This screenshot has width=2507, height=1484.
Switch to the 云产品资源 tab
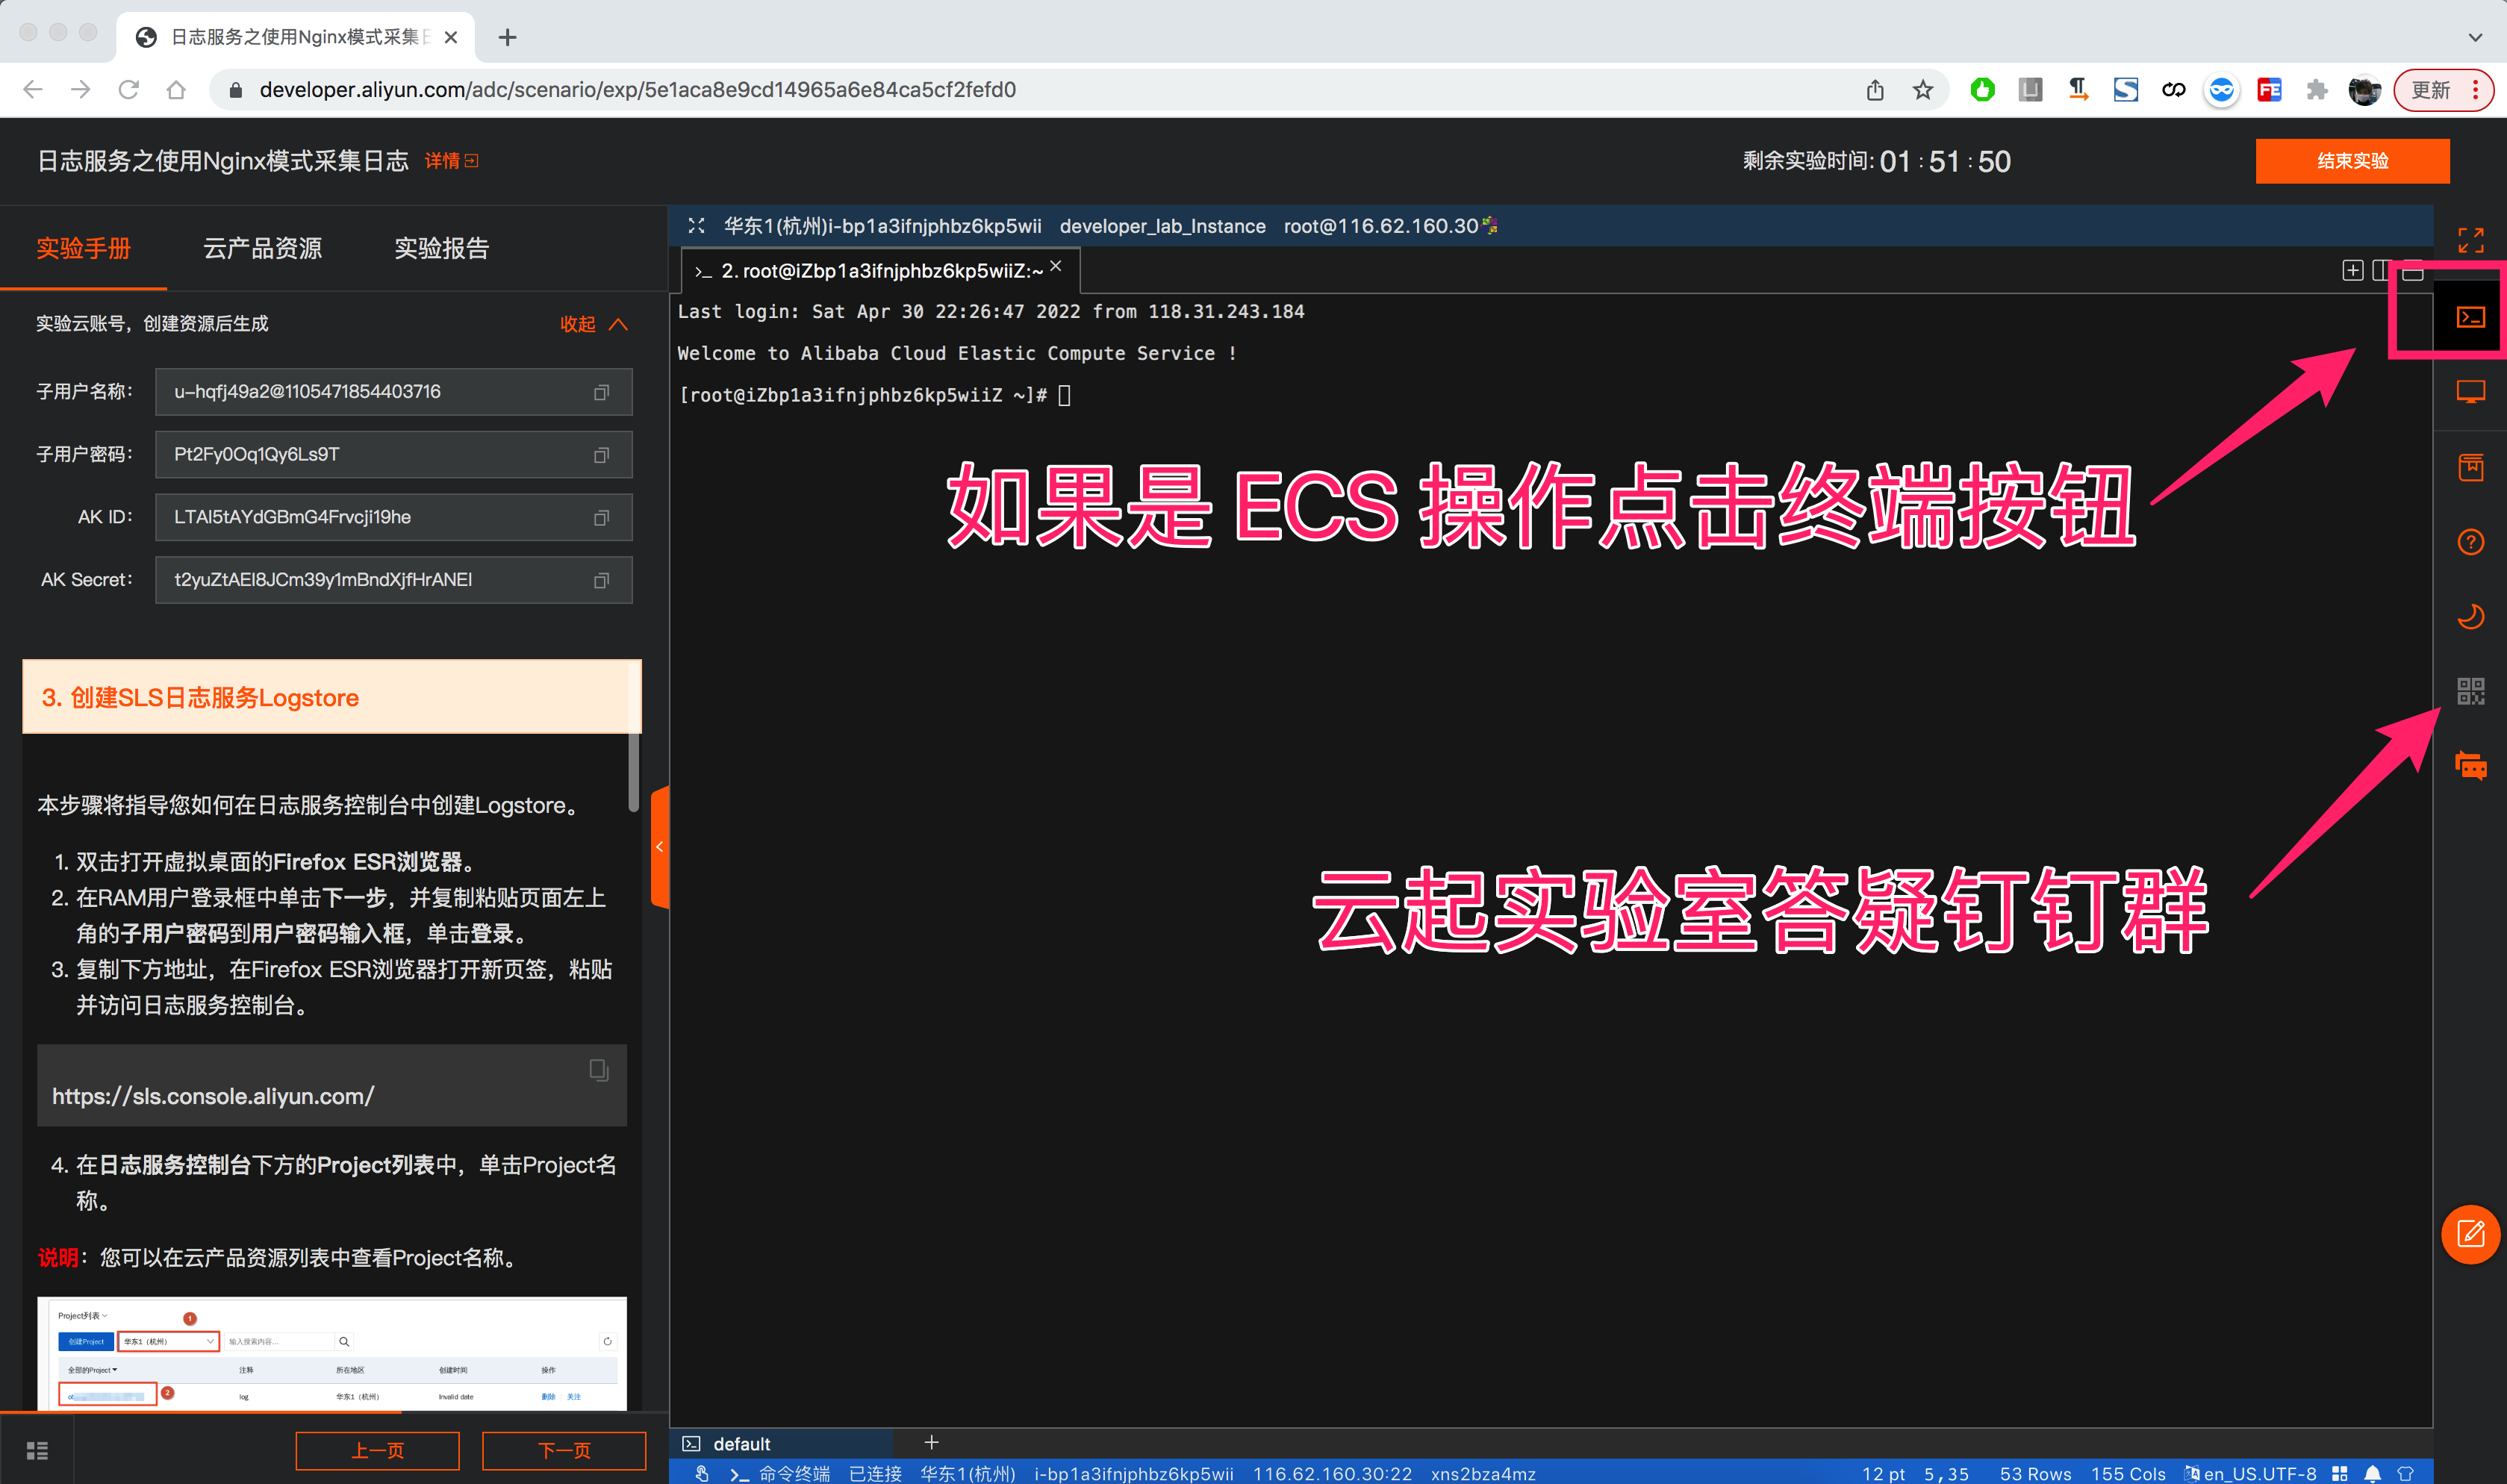pos(262,248)
